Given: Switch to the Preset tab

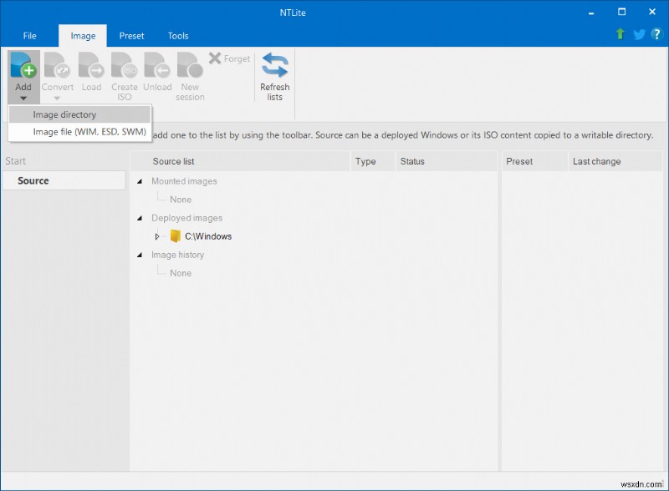Looking at the screenshot, I should (131, 35).
